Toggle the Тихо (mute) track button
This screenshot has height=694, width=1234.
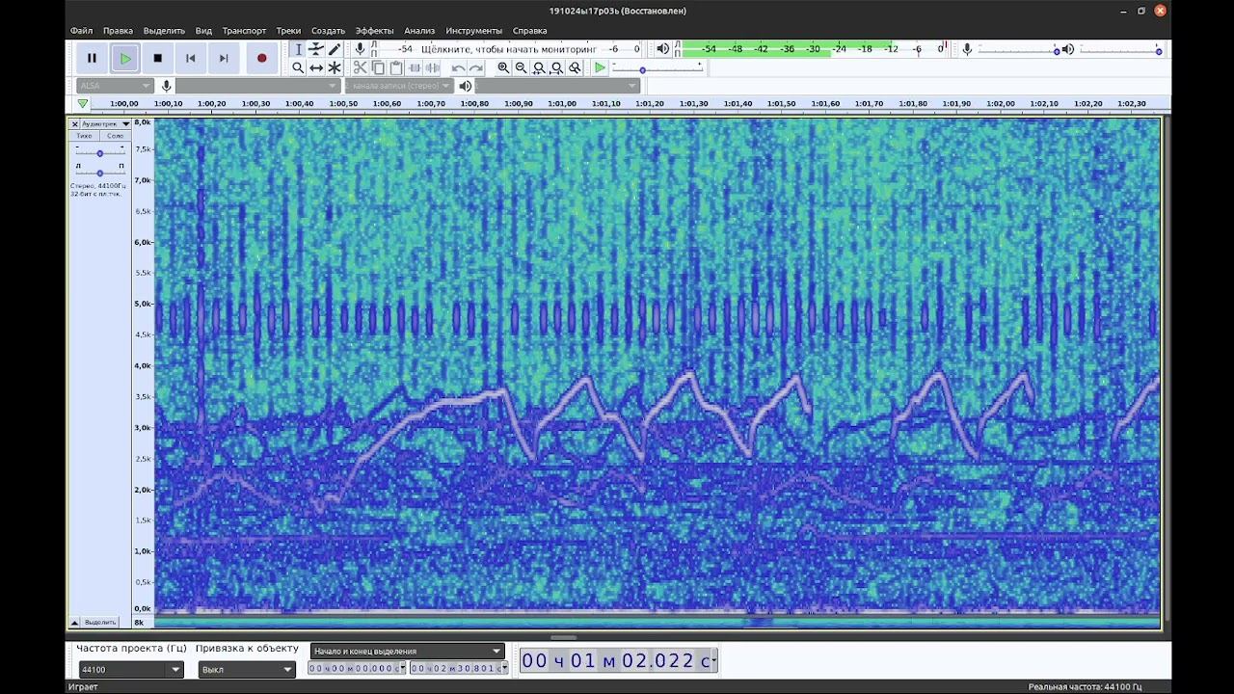click(x=84, y=136)
